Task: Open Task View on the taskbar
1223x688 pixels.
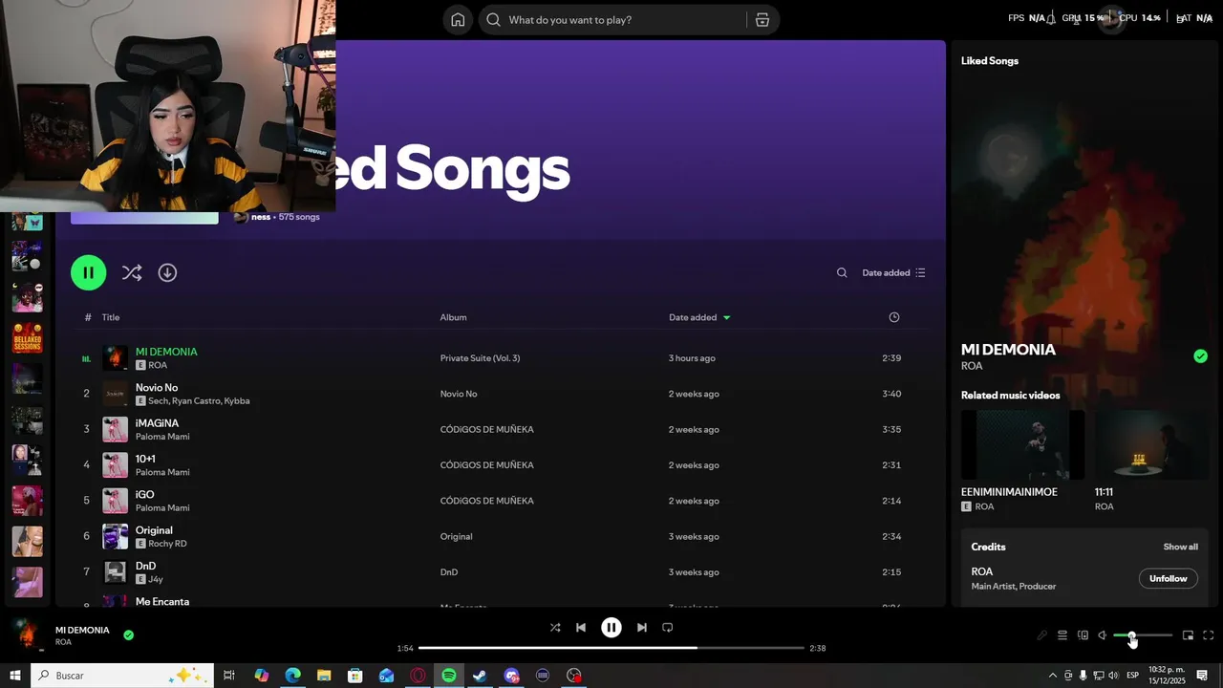Action: point(229,676)
